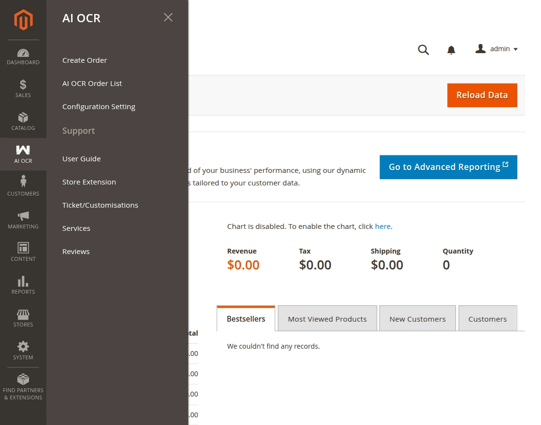Check notifications via the bell icon

tap(451, 50)
